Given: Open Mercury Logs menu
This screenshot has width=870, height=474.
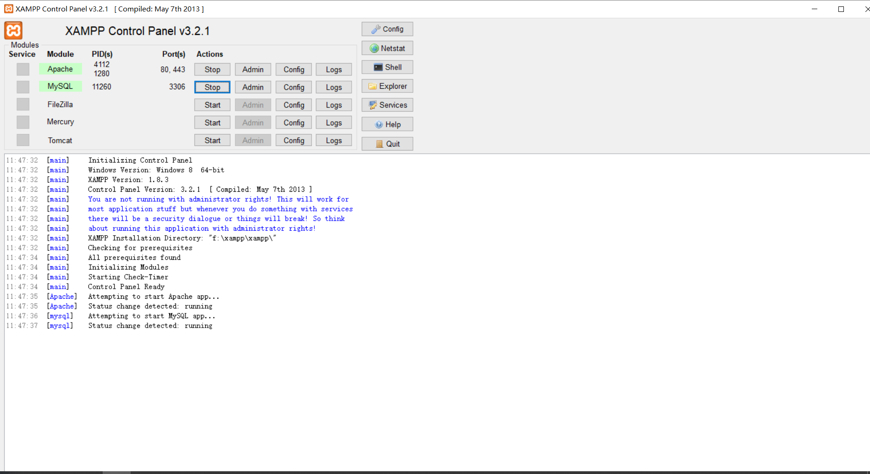Looking at the screenshot, I should 334,123.
